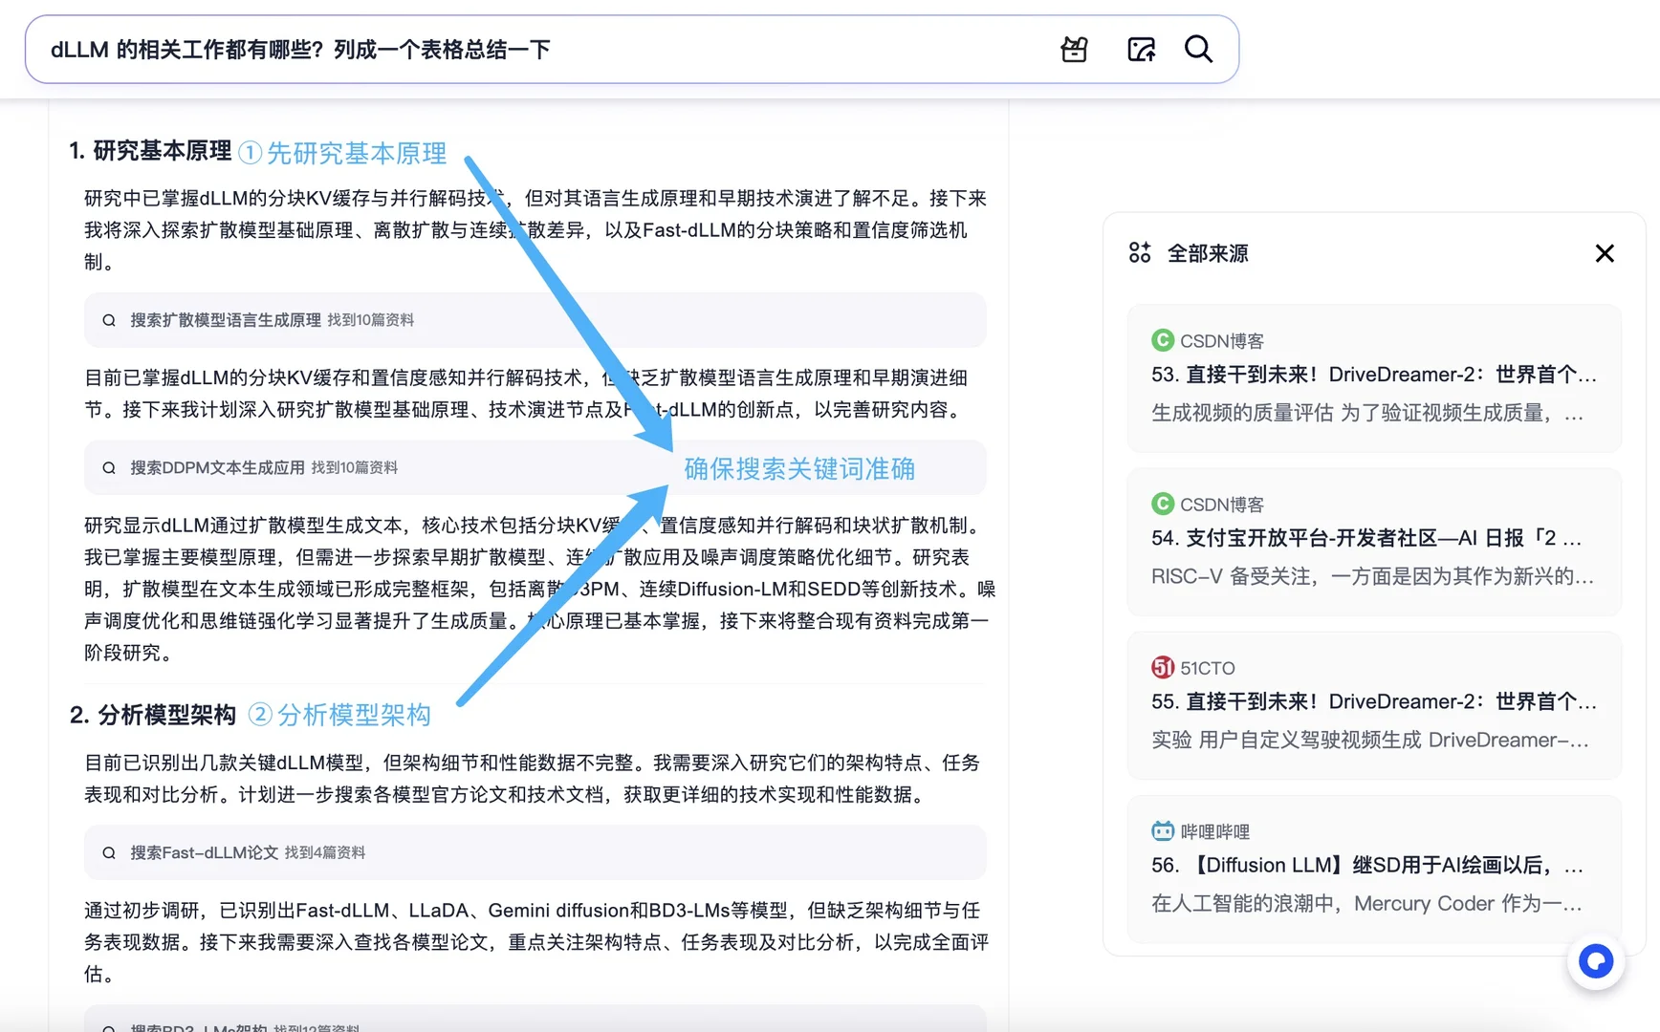This screenshot has height=1032, width=1660.
Task: Open the blue floating chat assistant button
Action: pos(1596,960)
